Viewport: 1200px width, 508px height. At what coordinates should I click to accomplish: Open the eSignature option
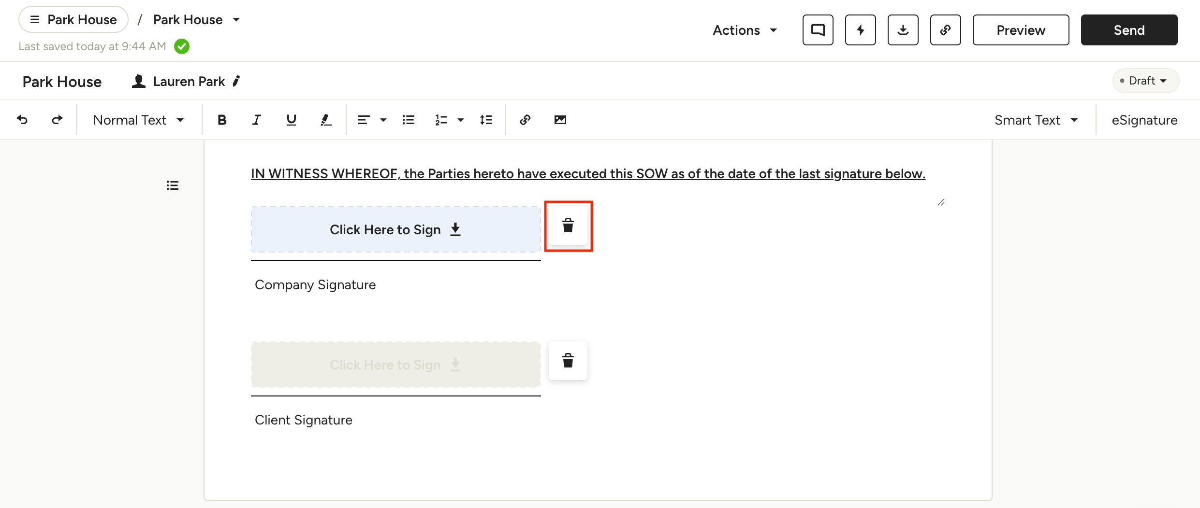[1144, 120]
